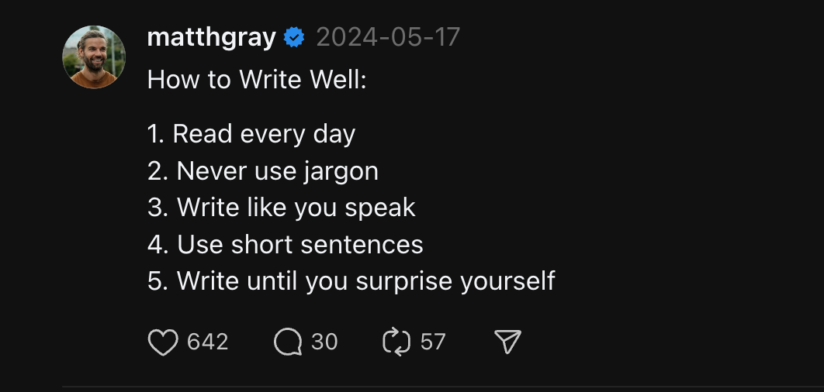
Task: Click the post date 2024-05-17
Action: 389,38
